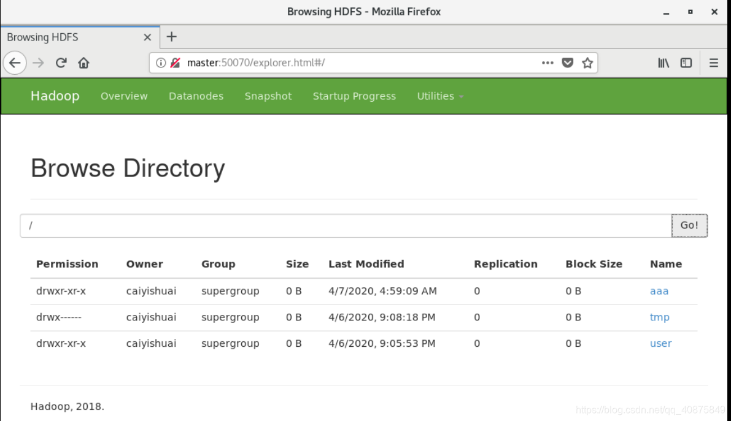Click the Hadoop brand link

point(55,96)
